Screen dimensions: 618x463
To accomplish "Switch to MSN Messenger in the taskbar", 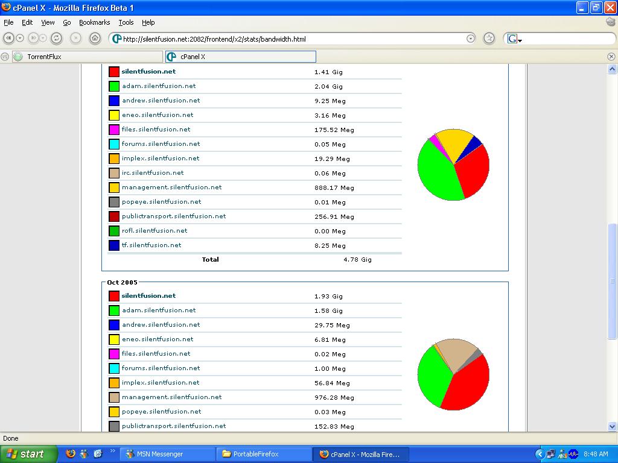I will point(169,454).
